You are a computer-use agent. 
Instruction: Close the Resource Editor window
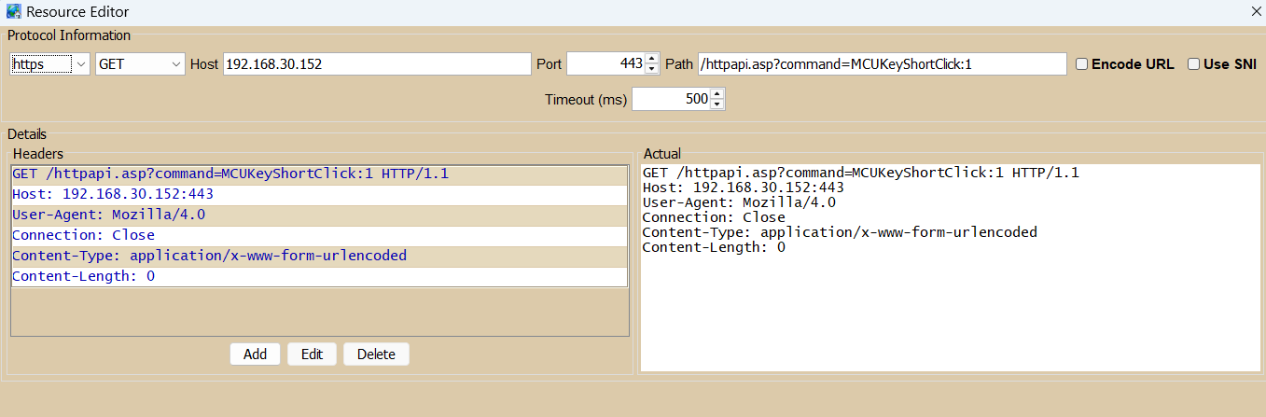click(1255, 12)
